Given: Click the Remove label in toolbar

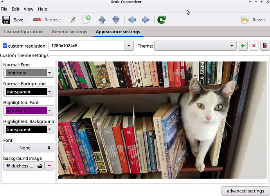Looking at the screenshot, I should [52, 20].
